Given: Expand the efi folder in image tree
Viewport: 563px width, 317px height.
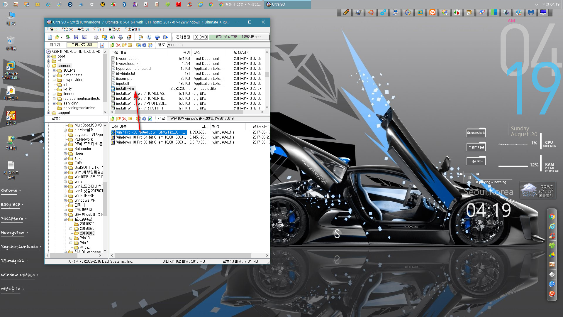Looking at the screenshot, I should click(49, 61).
